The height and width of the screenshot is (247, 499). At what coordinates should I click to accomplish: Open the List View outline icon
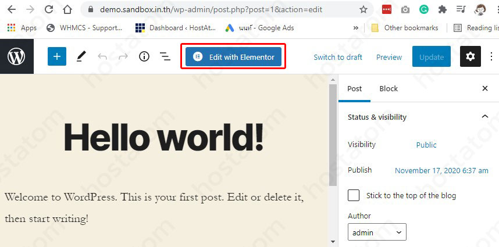point(165,57)
